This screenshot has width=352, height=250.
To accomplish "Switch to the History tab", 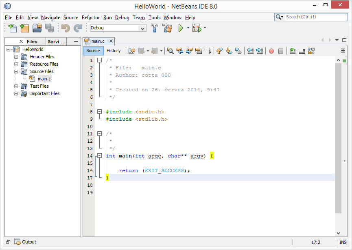I will click(x=114, y=51).
